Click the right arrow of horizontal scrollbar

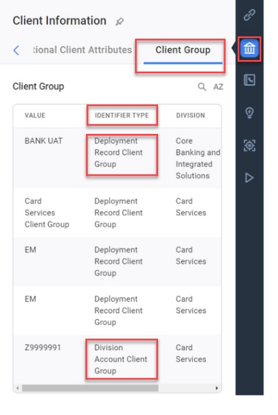[217, 388]
